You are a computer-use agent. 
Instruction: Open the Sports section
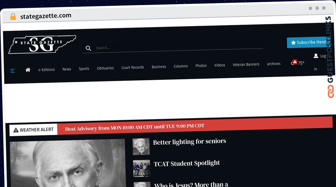84,68
